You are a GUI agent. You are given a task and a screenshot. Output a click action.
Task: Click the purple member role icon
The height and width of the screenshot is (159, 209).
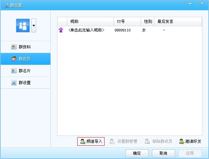click(61, 30)
